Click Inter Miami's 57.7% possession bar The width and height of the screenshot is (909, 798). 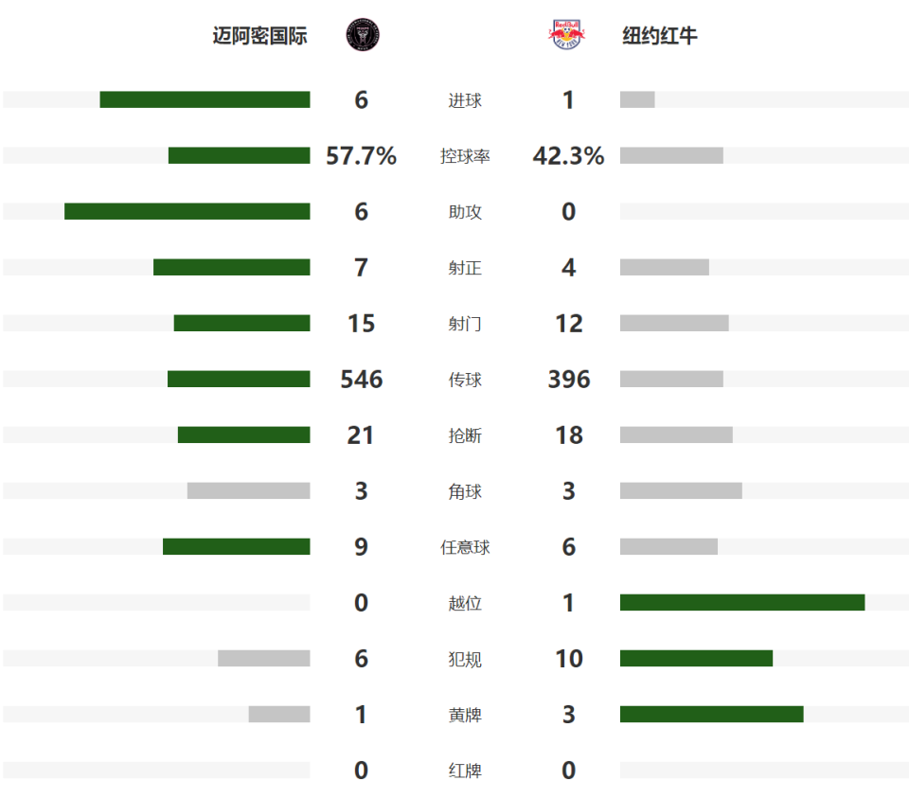click(x=239, y=155)
